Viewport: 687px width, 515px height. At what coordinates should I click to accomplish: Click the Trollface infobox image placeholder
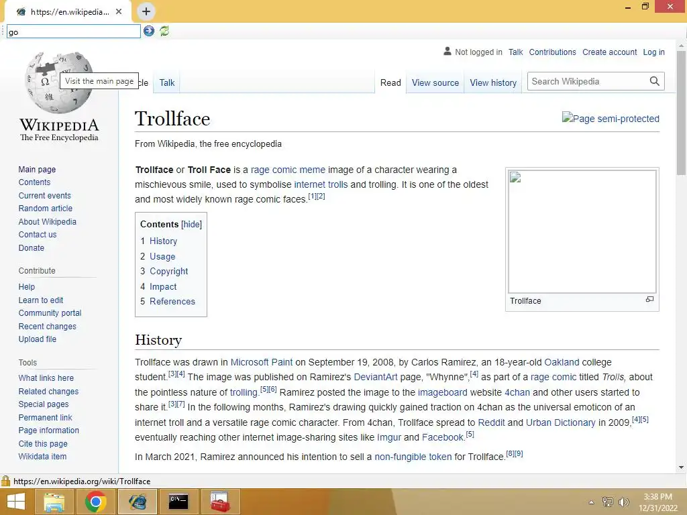[x=582, y=231]
